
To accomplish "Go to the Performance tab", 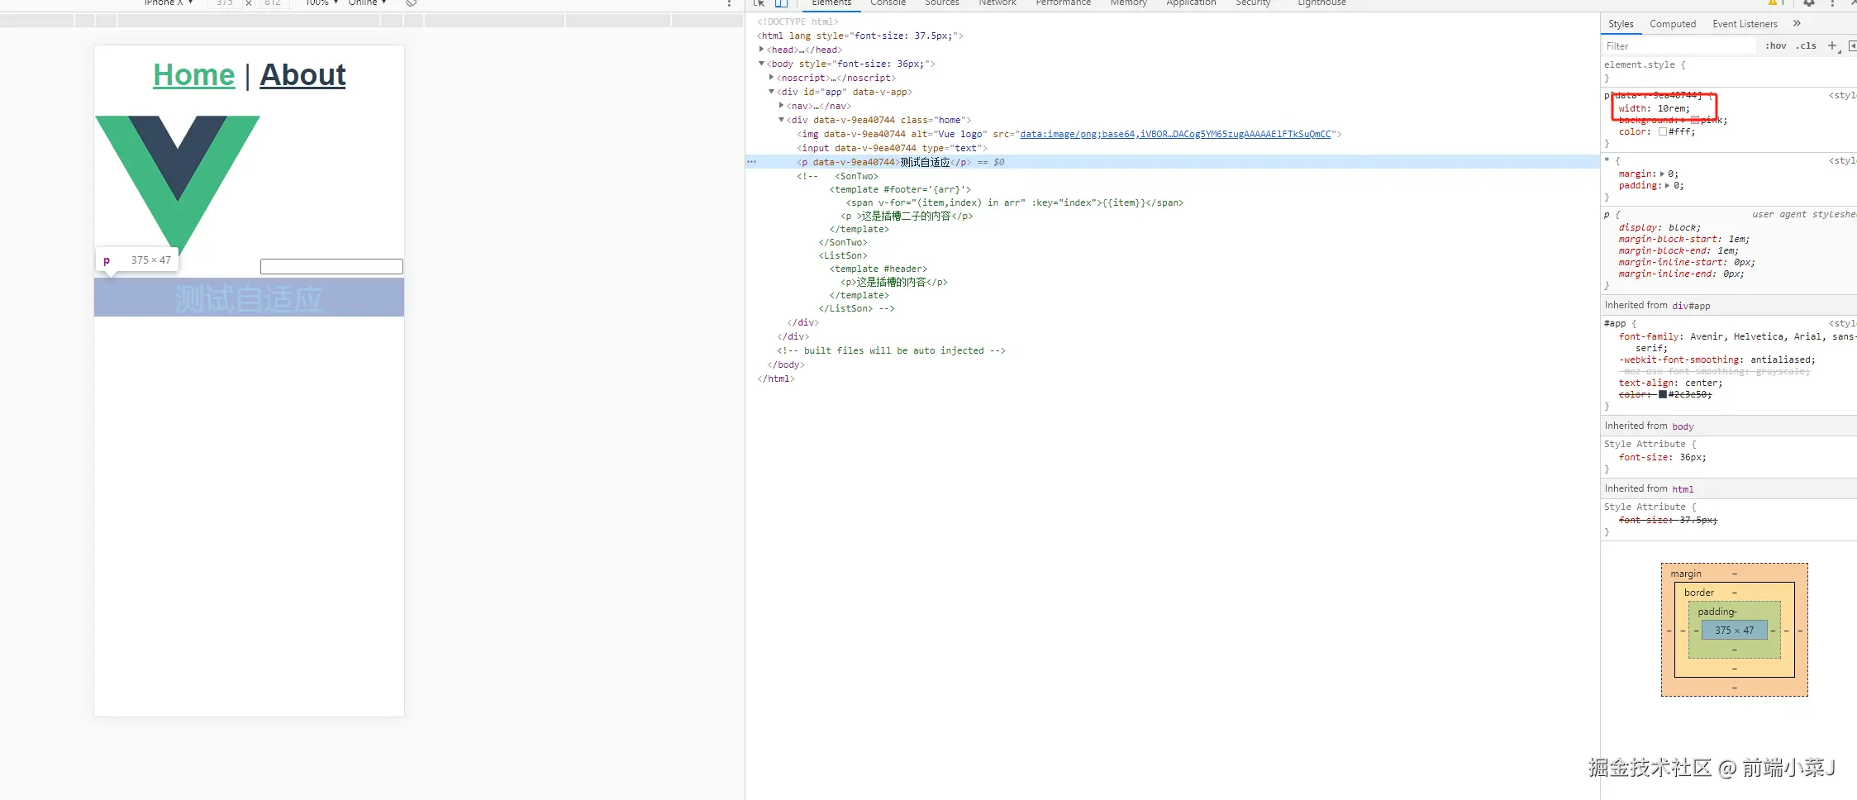I will pyautogui.click(x=1064, y=3).
